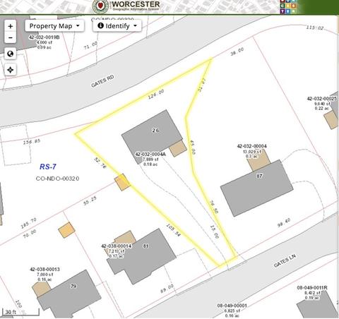
Task: Open the Identify dropdown
Action: coord(117,26)
